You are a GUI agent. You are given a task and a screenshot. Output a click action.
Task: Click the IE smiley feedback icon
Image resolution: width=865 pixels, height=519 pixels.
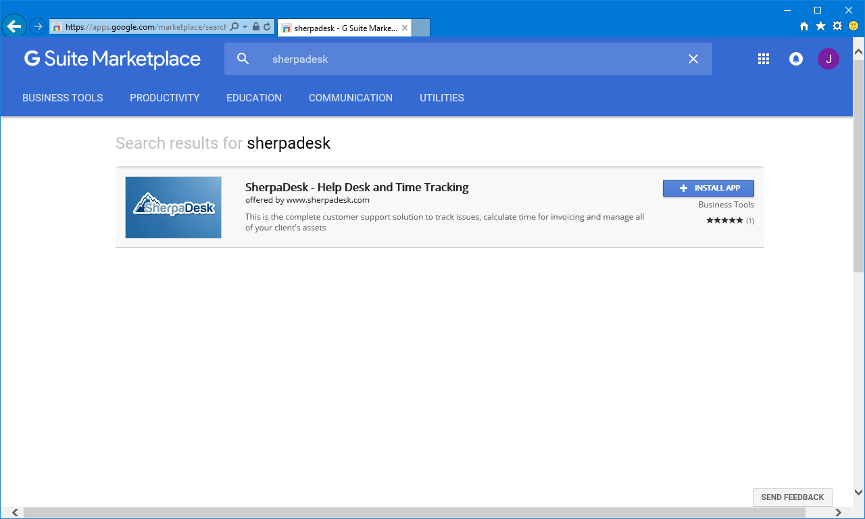pyautogui.click(x=852, y=27)
